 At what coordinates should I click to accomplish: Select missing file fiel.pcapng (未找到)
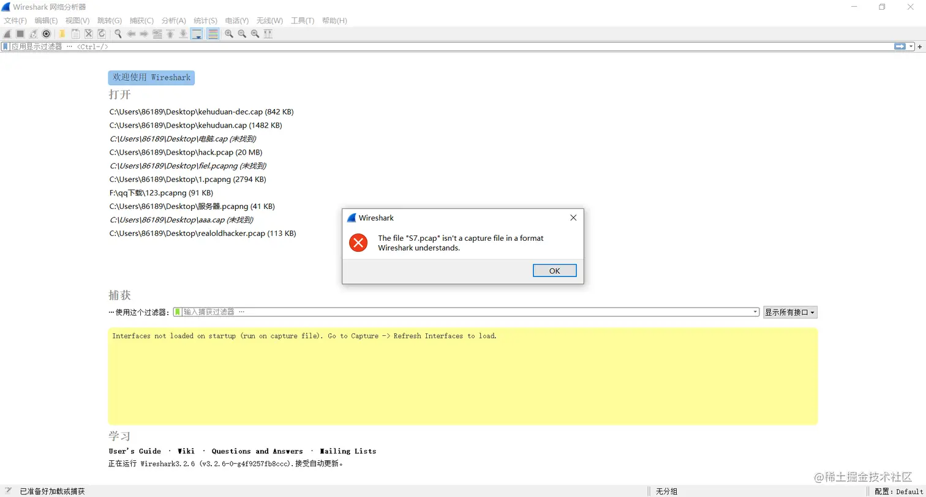188,165
